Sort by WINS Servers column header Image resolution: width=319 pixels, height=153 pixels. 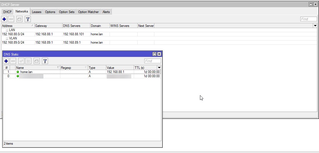coord(123,26)
